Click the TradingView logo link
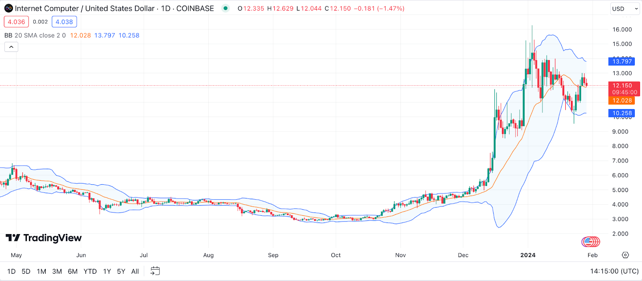Image resolution: width=642 pixels, height=281 pixels. point(43,238)
